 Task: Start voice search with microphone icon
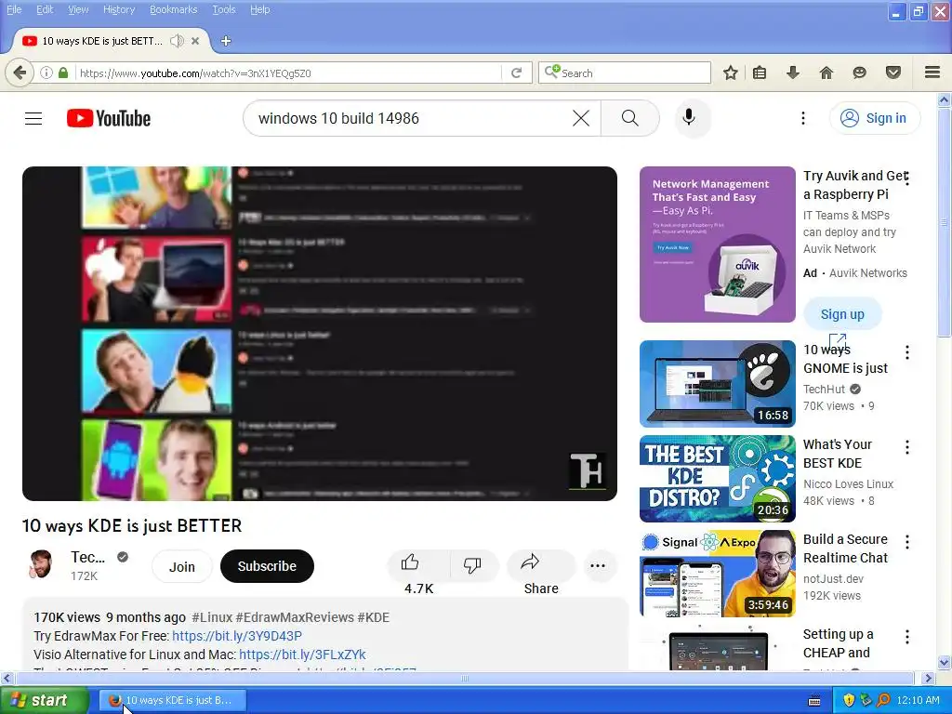pyautogui.click(x=689, y=118)
